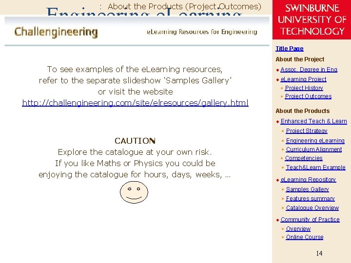
Task: Open the Competencies link
Action: point(304,158)
